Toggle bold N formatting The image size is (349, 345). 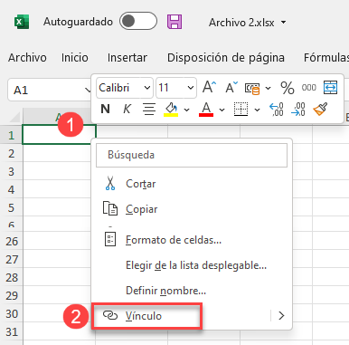click(x=105, y=109)
